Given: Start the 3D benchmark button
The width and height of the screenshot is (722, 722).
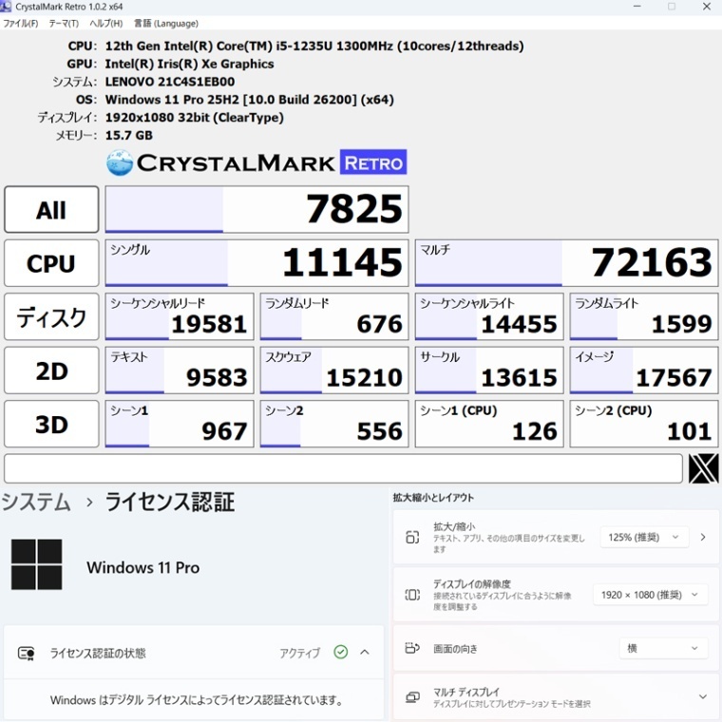Looking at the screenshot, I should point(51,424).
